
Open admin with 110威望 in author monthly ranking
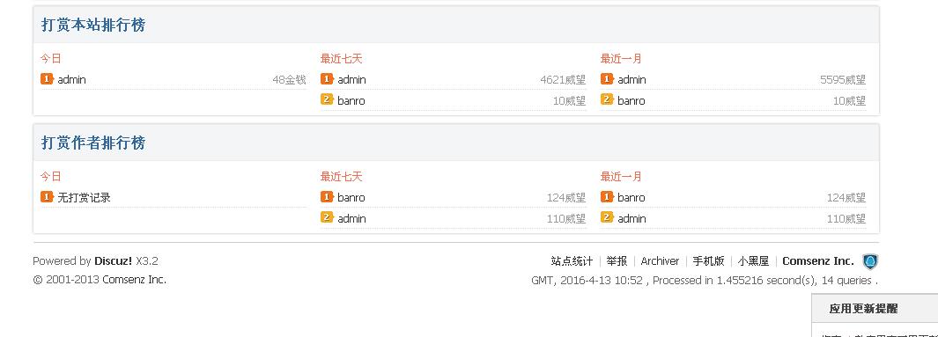pyautogui.click(x=631, y=219)
